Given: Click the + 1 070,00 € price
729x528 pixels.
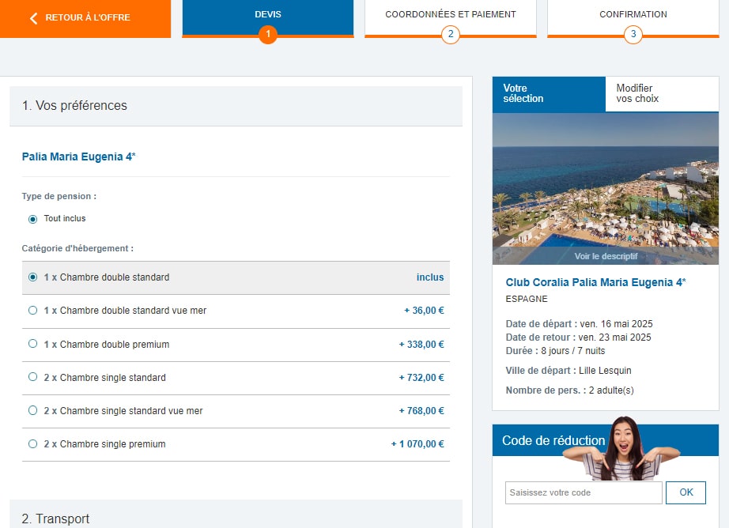Looking at the screenshot, I should point(417,444).
